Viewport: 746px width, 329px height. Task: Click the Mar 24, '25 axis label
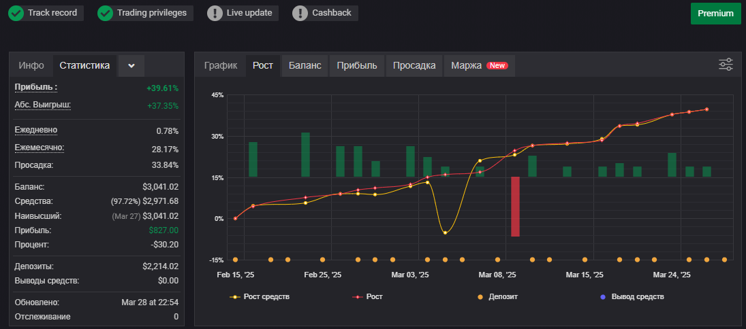click(x=672, y=275)
